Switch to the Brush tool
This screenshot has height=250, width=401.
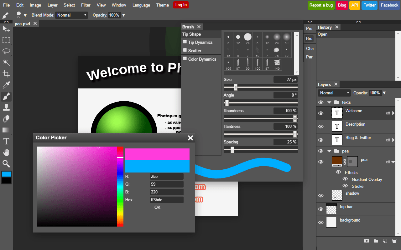6,96
